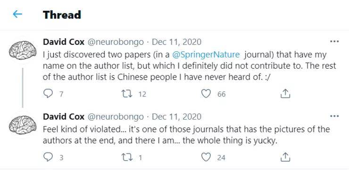Click the brain avatar on first tweet
Viewport: 349px width, 170px height.
(23, 50)
